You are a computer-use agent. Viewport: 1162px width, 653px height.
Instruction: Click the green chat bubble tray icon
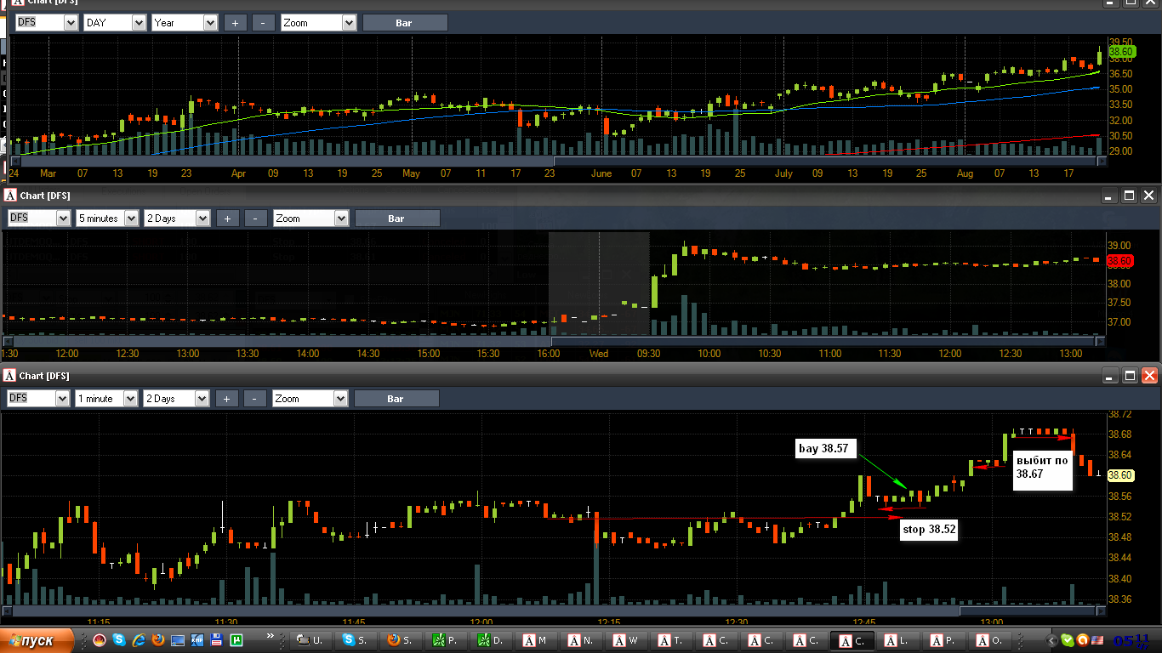pyautogui.click(x=1067, y=640)
